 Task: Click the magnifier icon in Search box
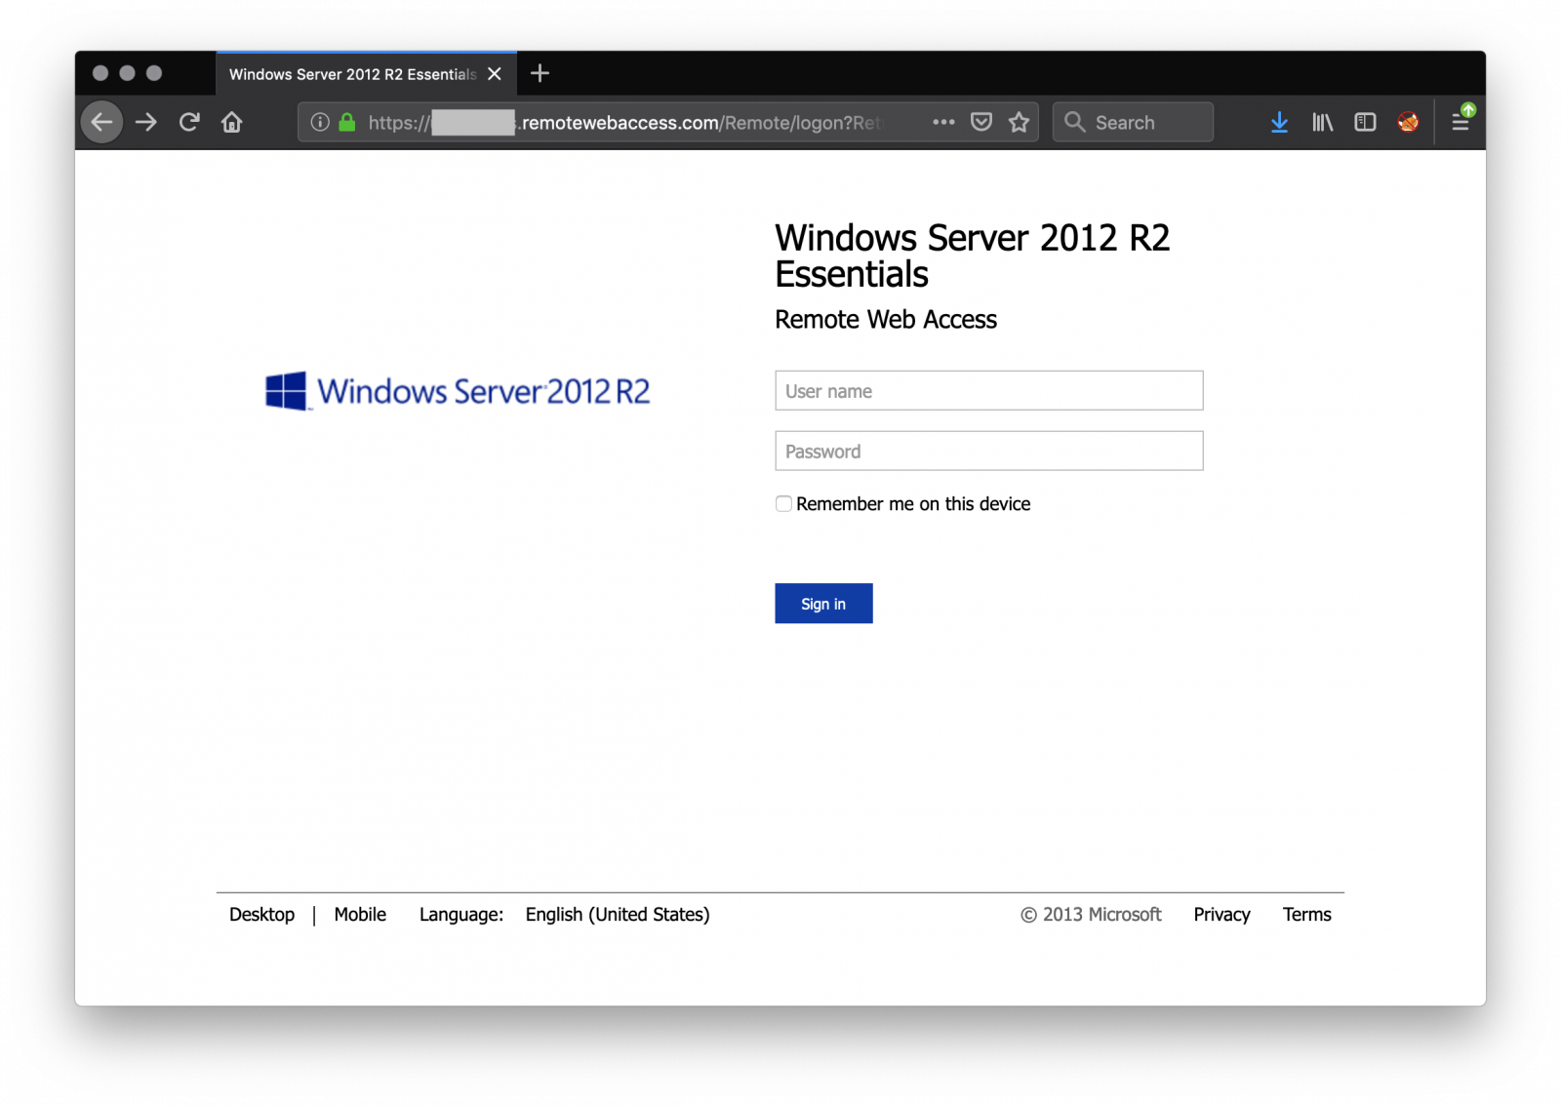(1074, 122)
